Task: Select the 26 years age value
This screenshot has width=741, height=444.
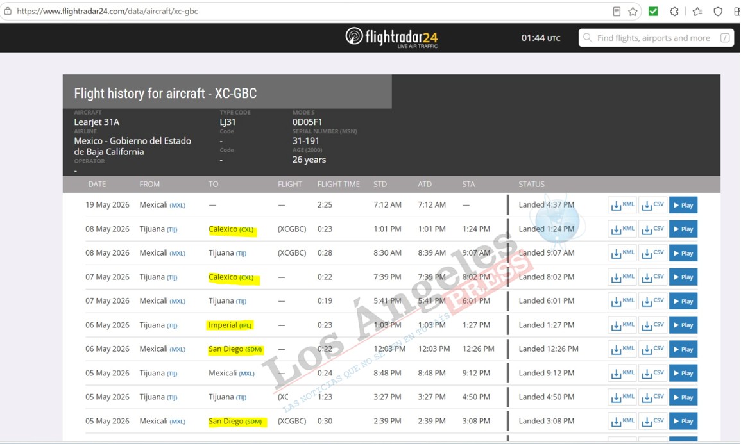Action: click(309, 160)
